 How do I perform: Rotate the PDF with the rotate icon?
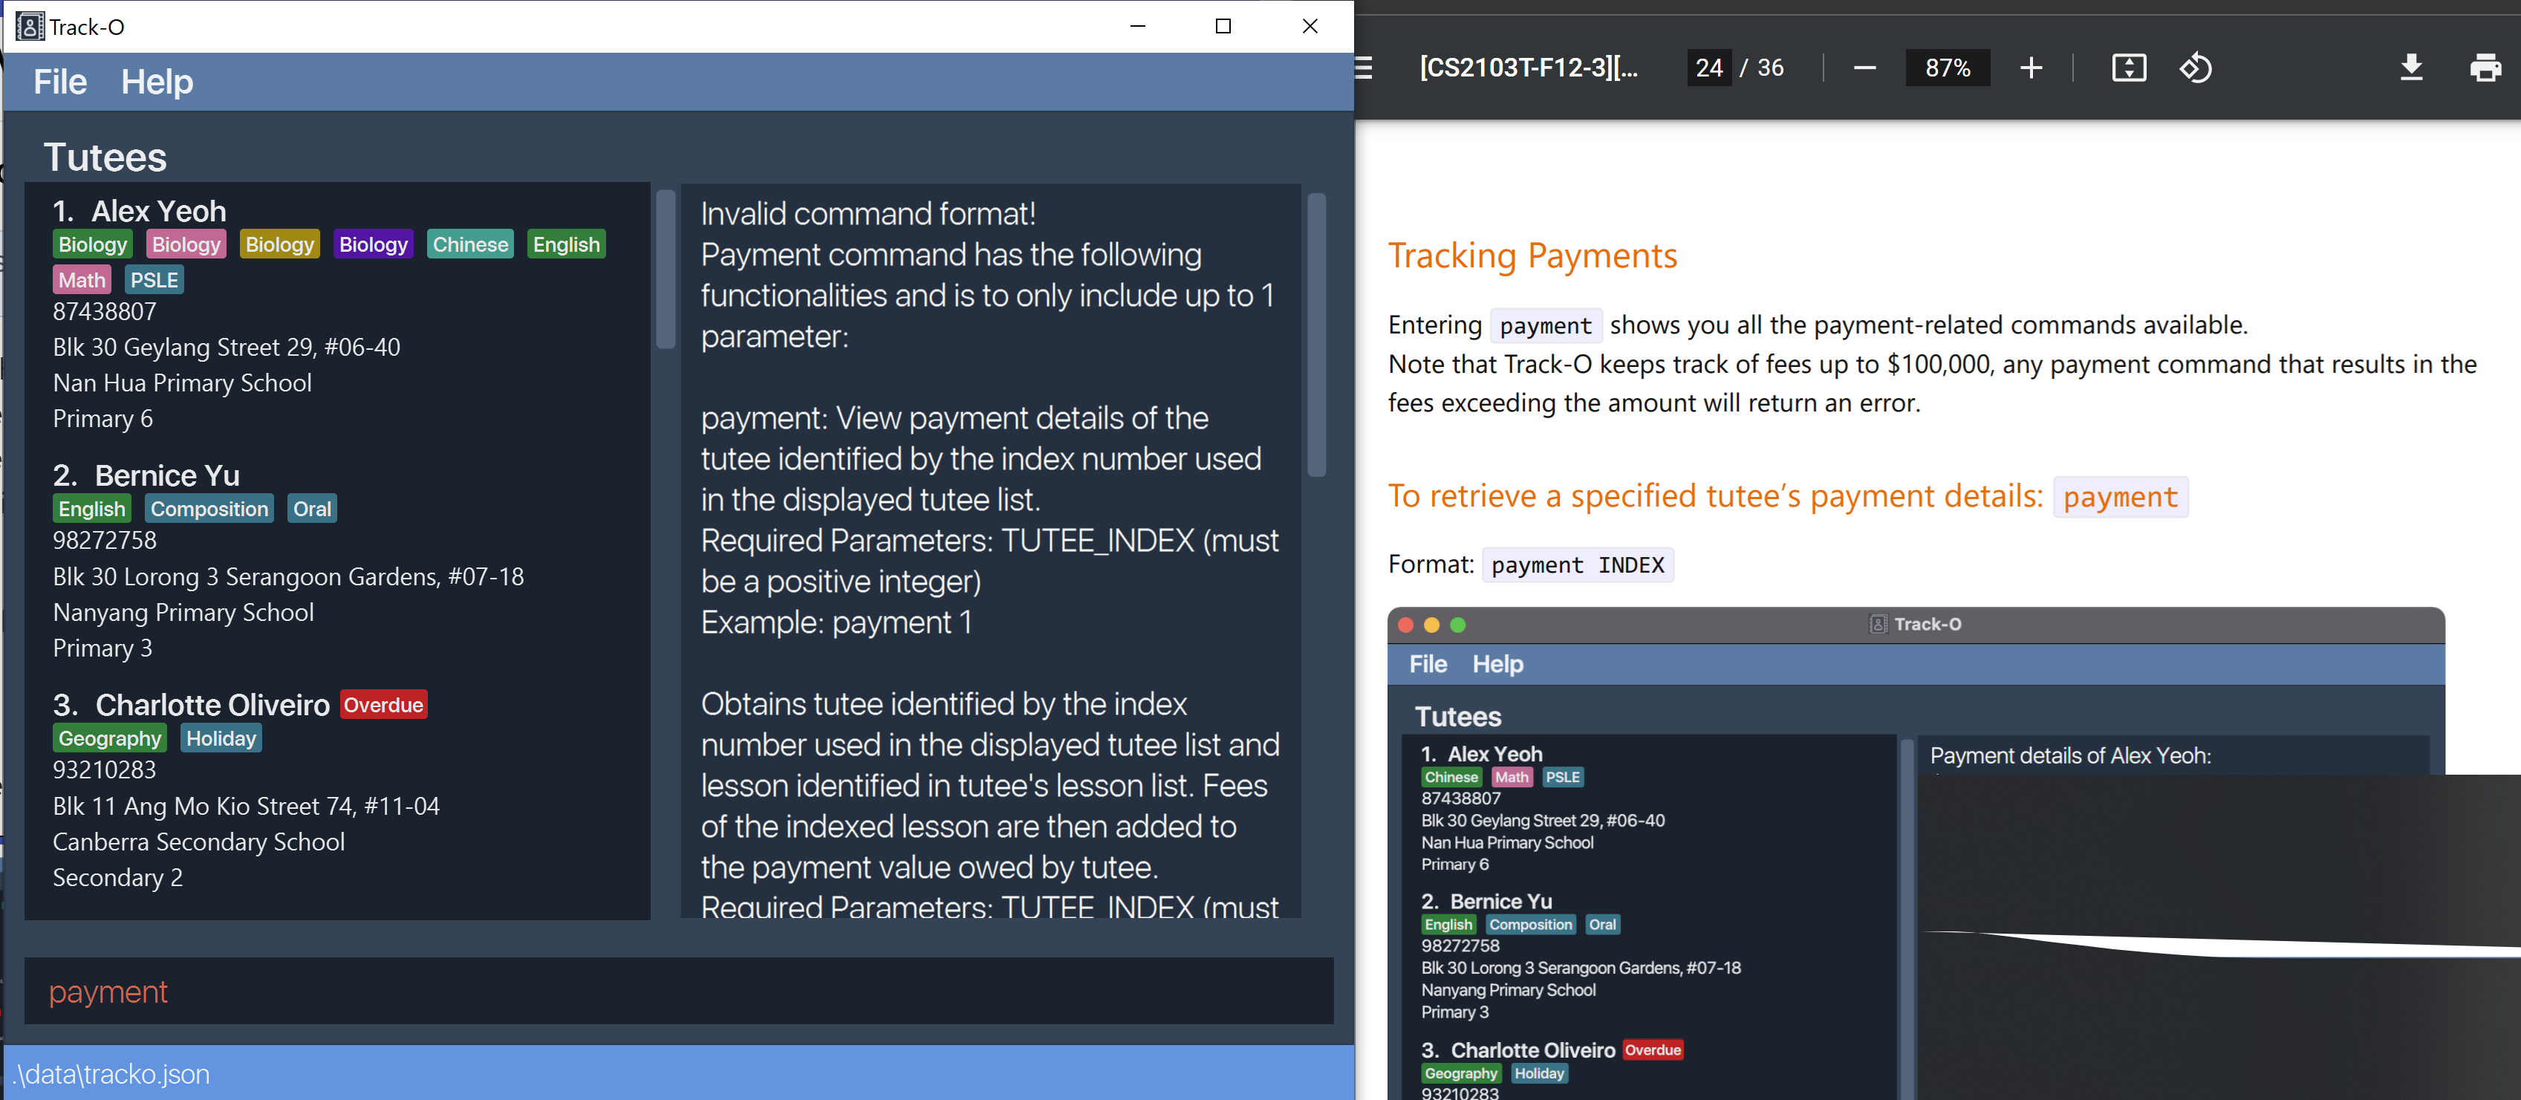coord(2195,68)
